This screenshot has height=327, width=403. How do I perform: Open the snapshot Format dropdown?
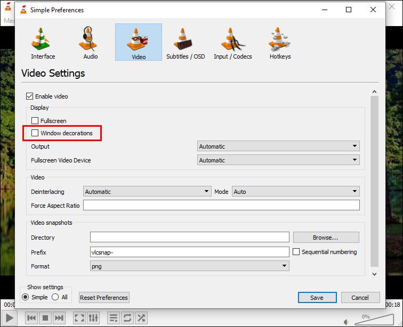[x=189, y=266]
